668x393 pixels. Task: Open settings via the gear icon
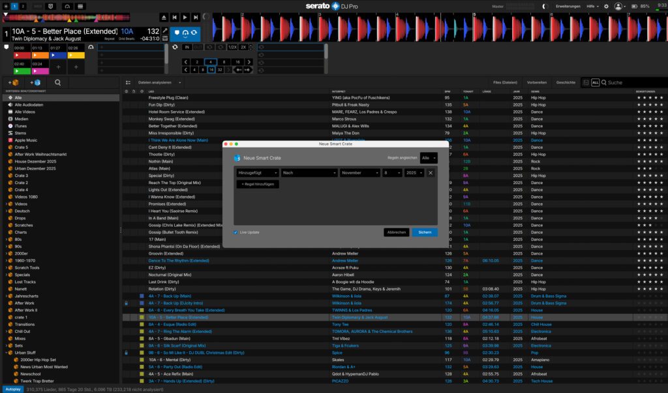click(x=606, y=6)
